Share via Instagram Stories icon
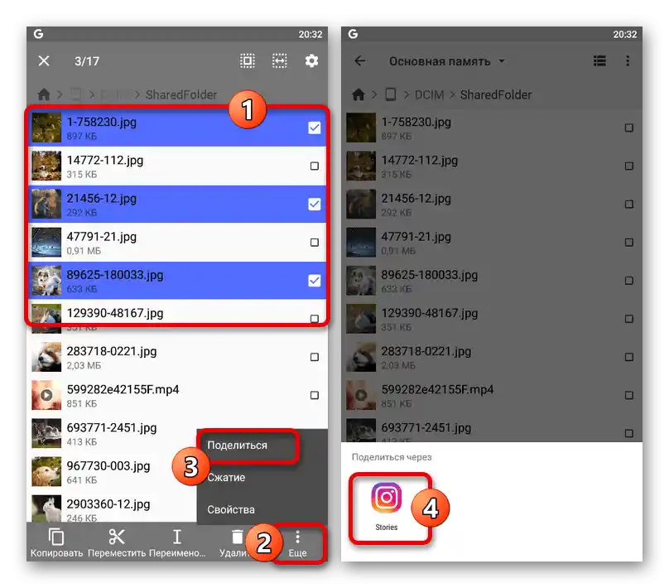The height and width of the screenshot is (588, 669). (387, 507)
